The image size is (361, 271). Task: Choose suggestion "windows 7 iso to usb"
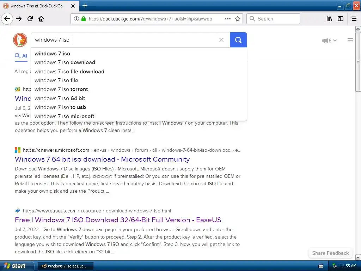click(139, 107)
